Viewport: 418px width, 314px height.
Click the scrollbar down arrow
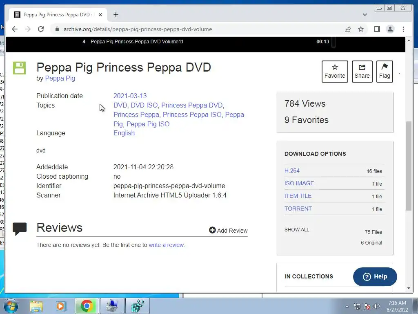409,288
